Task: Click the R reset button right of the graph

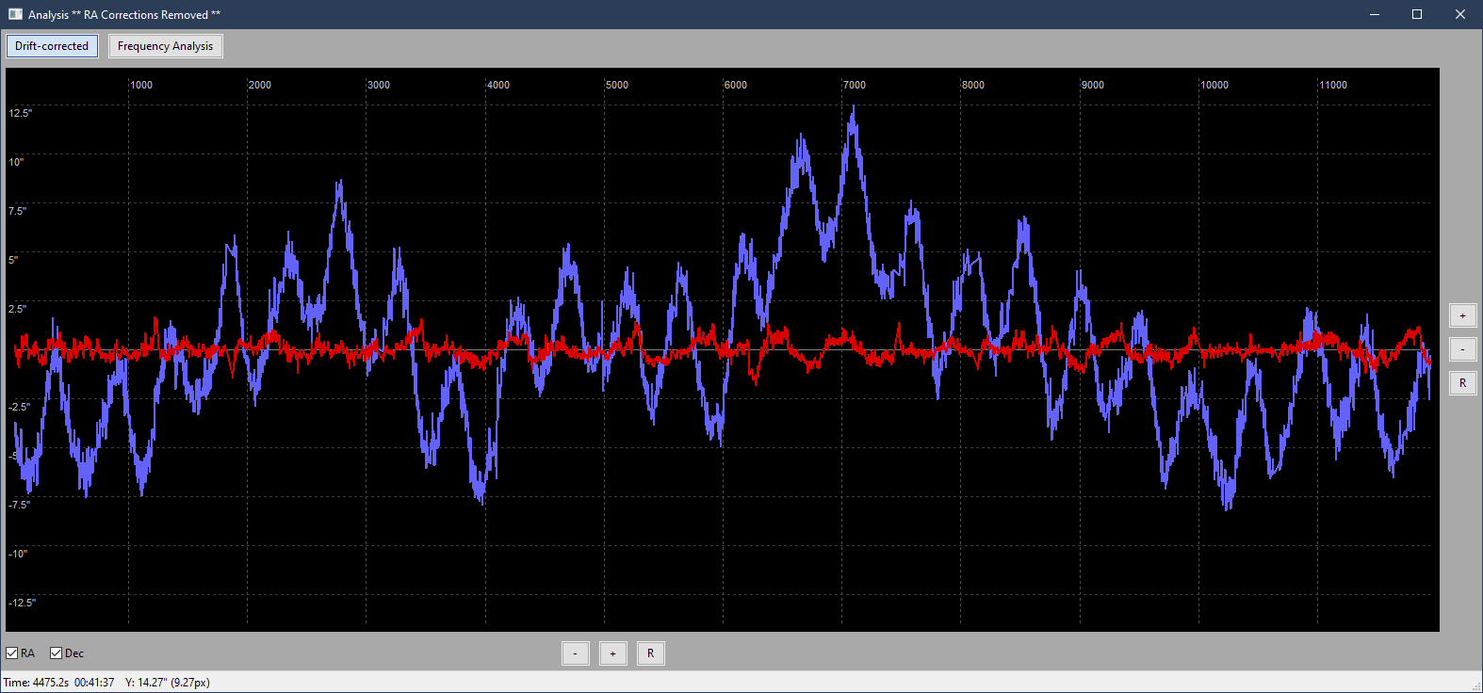Action: [x=1462, y=383]
